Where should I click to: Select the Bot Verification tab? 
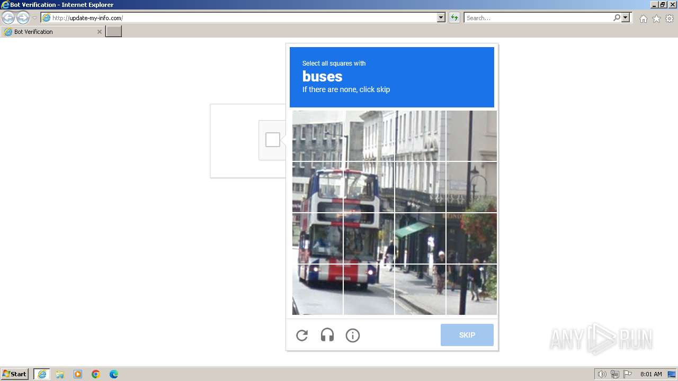pyautogui.click(x=52, y=32)
